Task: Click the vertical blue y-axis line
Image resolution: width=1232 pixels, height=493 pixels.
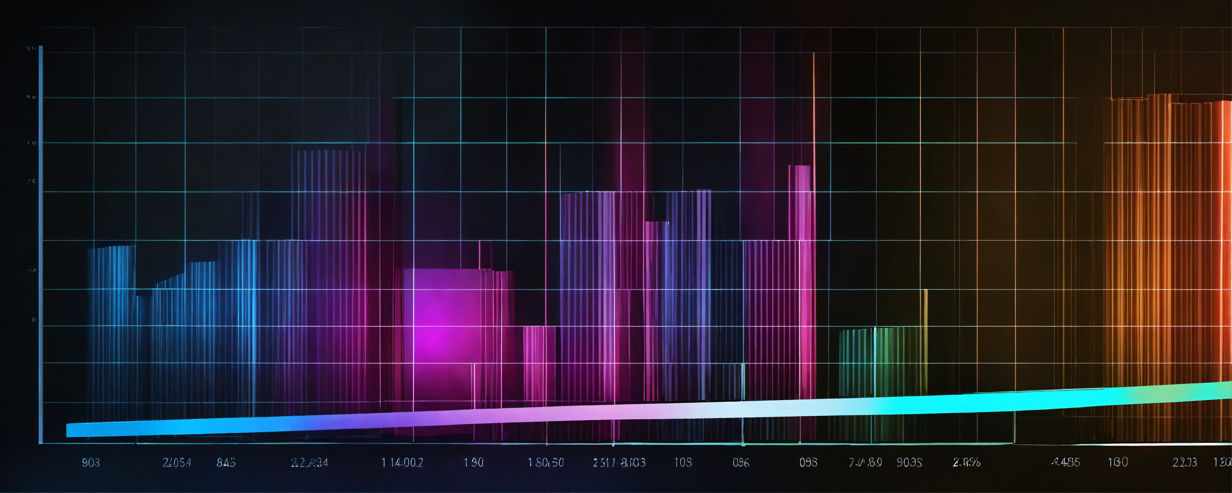Action: 41,239
